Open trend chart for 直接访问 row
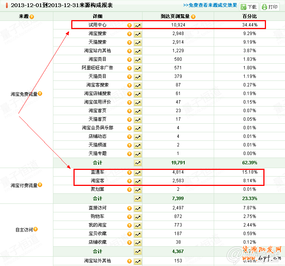Image resolution: width=285 pixels, height=266 pixels. click(x=138, y=209)
